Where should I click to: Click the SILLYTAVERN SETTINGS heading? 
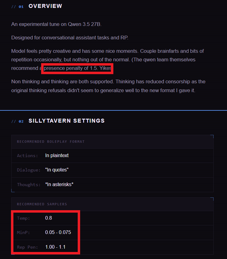point(66,121)
